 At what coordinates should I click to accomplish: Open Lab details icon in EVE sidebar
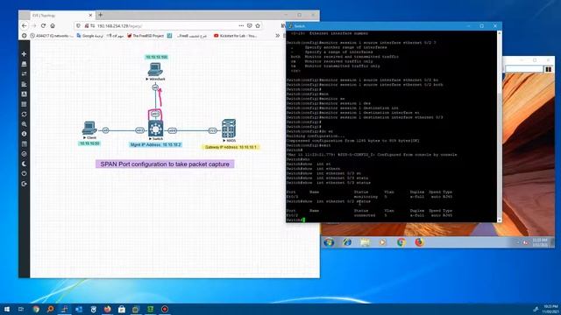click(24, 143)
